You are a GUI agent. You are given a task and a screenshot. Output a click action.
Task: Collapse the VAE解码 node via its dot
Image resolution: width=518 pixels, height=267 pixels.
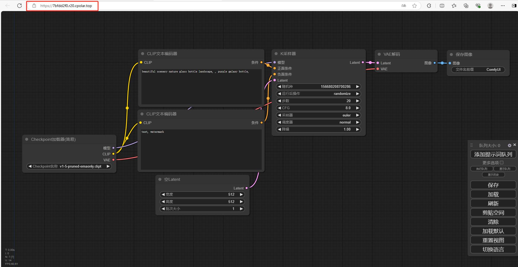click(379, 54)
